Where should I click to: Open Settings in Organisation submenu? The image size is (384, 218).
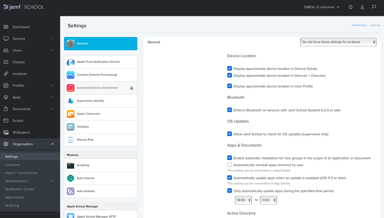click(30, 157)
